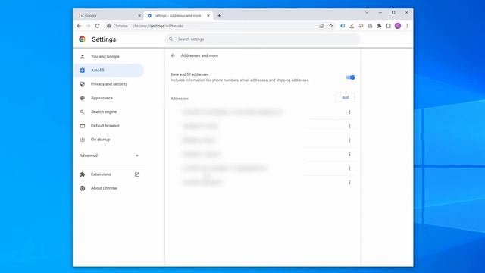Click the camera extension icon in toolbar
The height and width of the screenshot is (273, 485).
pos(370,26)
